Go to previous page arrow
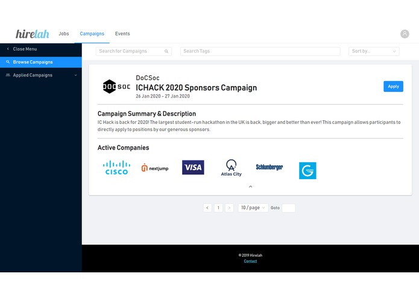 coord(207,208)
